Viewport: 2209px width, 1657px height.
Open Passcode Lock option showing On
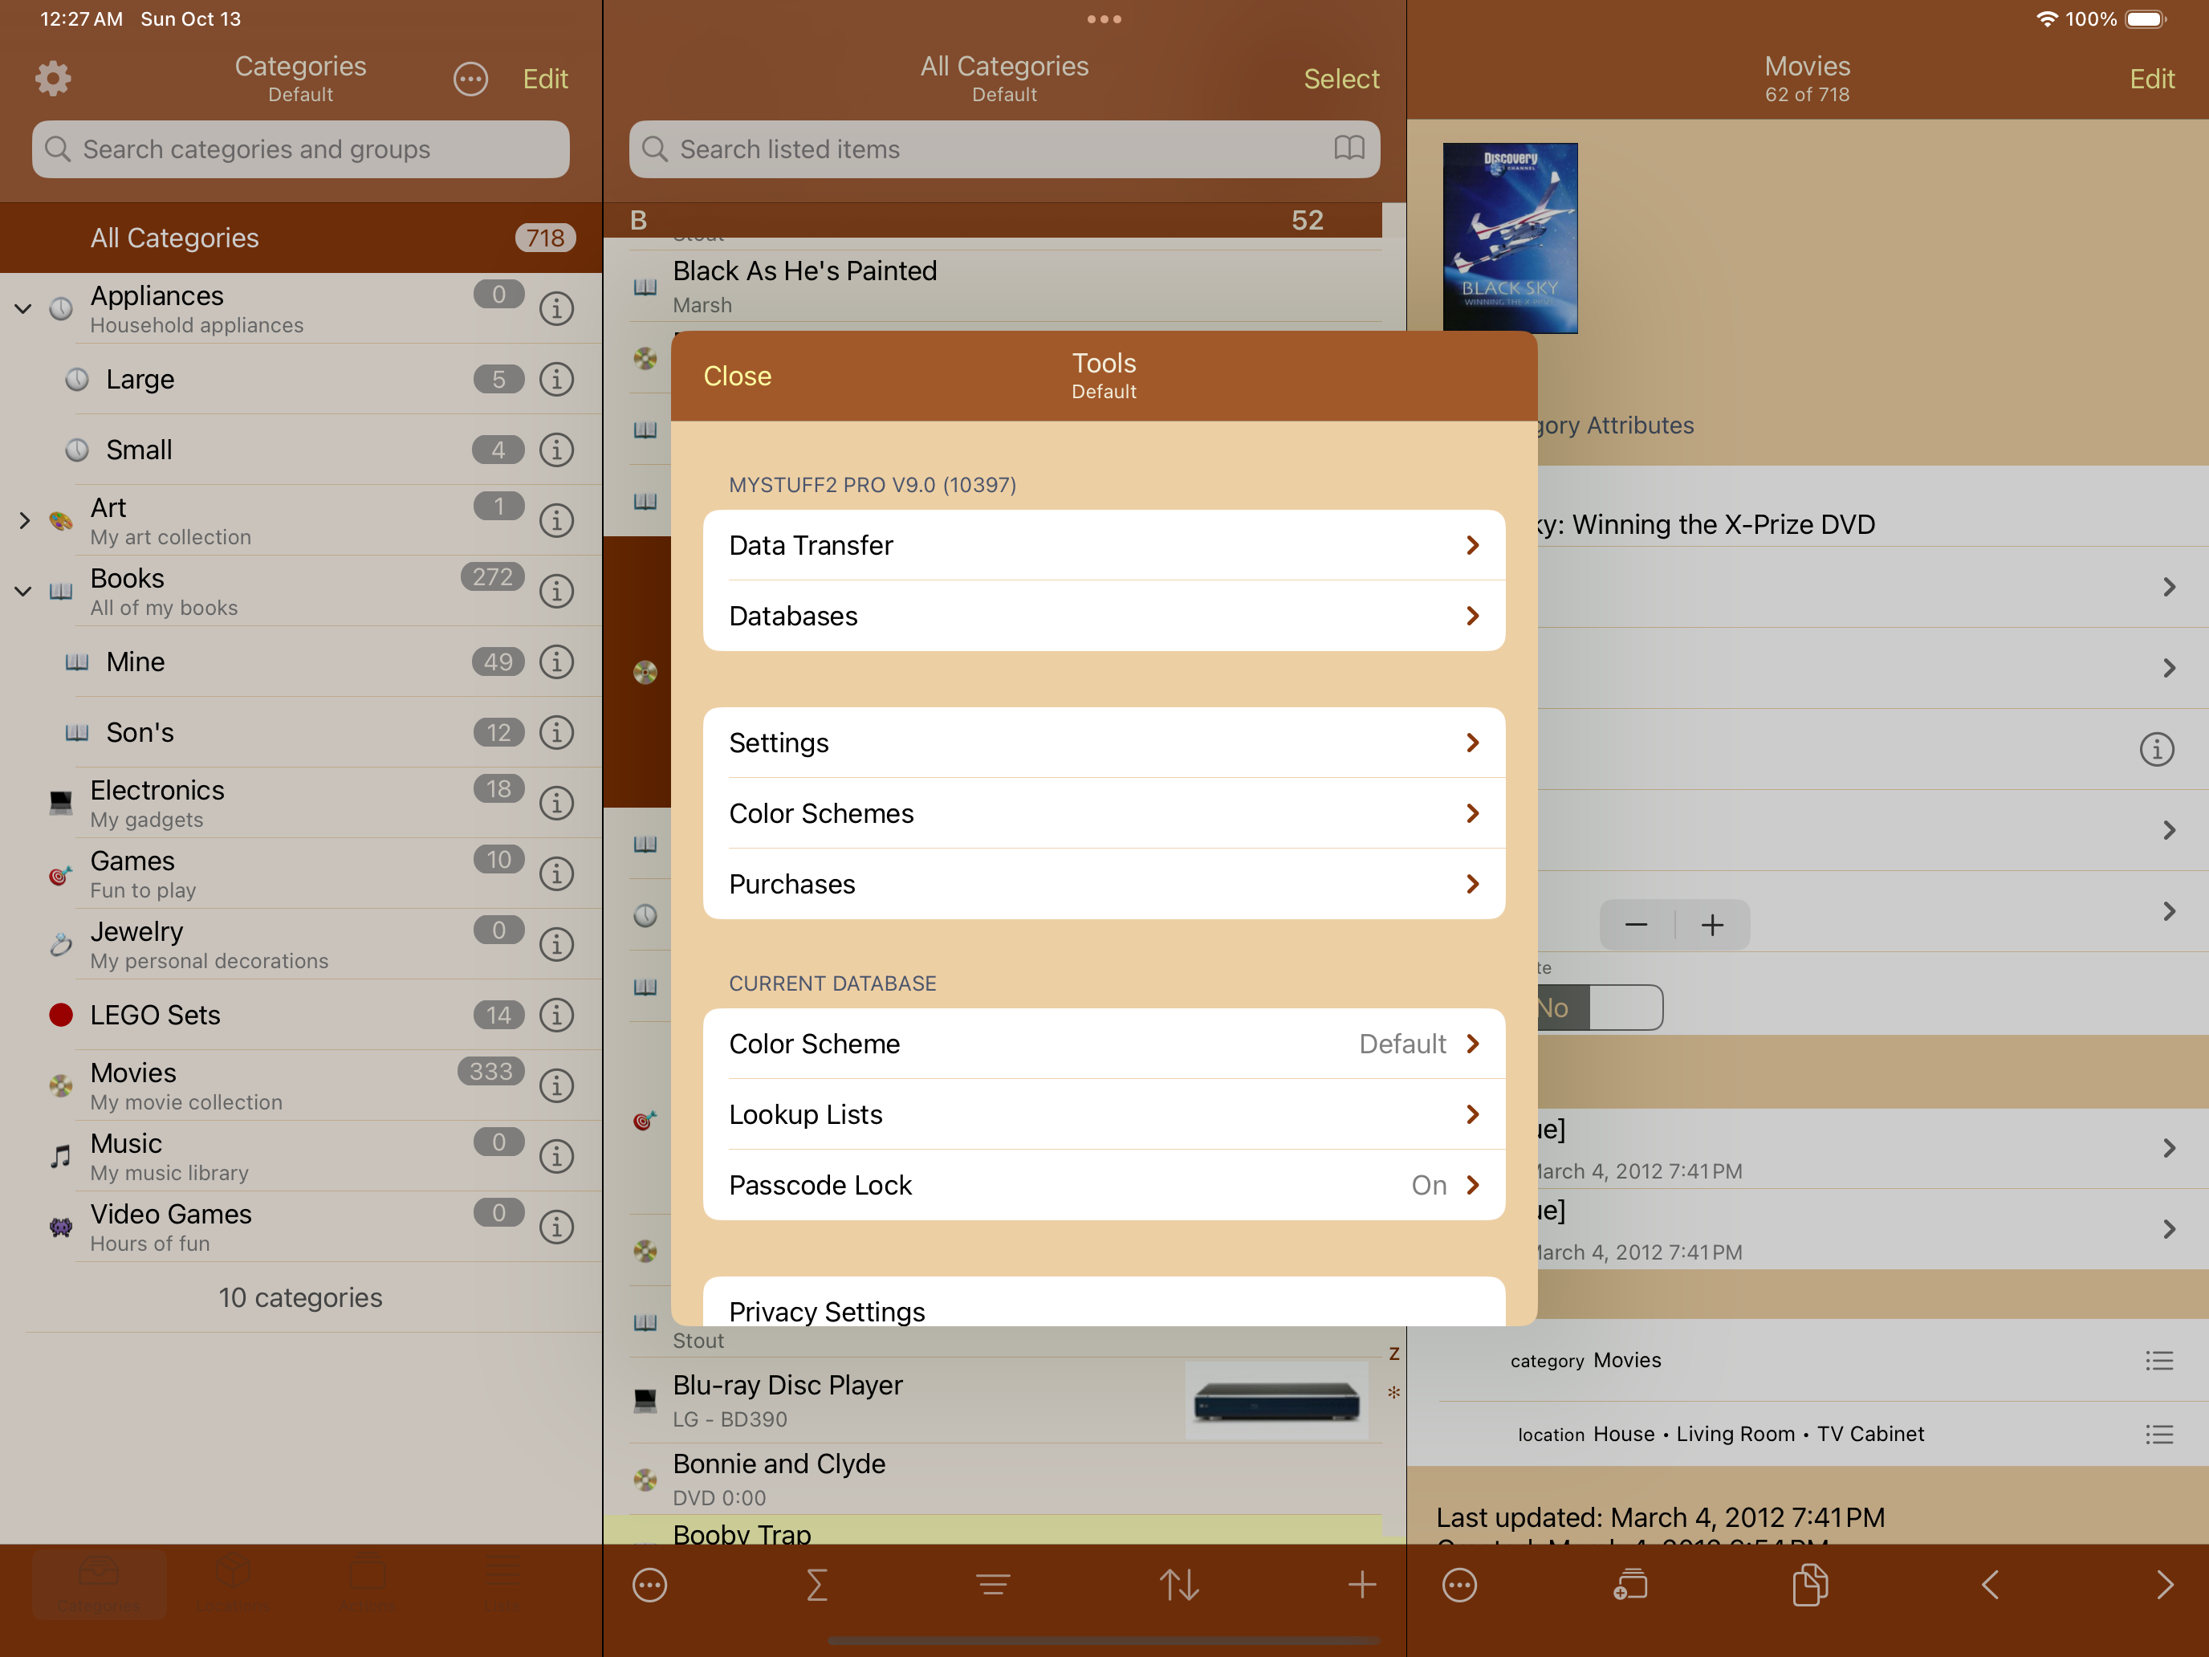(1104, 1185)
